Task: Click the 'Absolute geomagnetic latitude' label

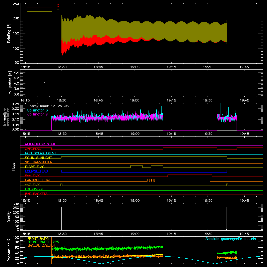Action: pyautogui.click(x=231, y=239)
